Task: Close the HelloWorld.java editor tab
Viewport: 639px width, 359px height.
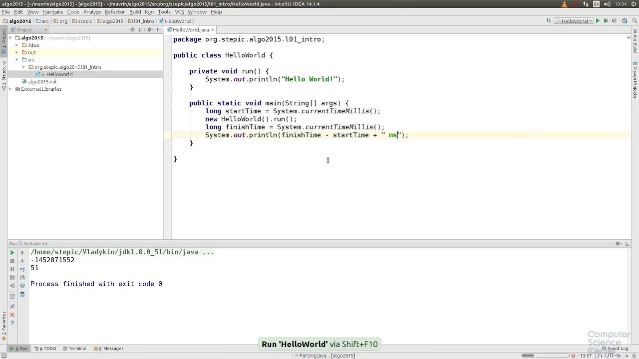Action: (212, 30)
